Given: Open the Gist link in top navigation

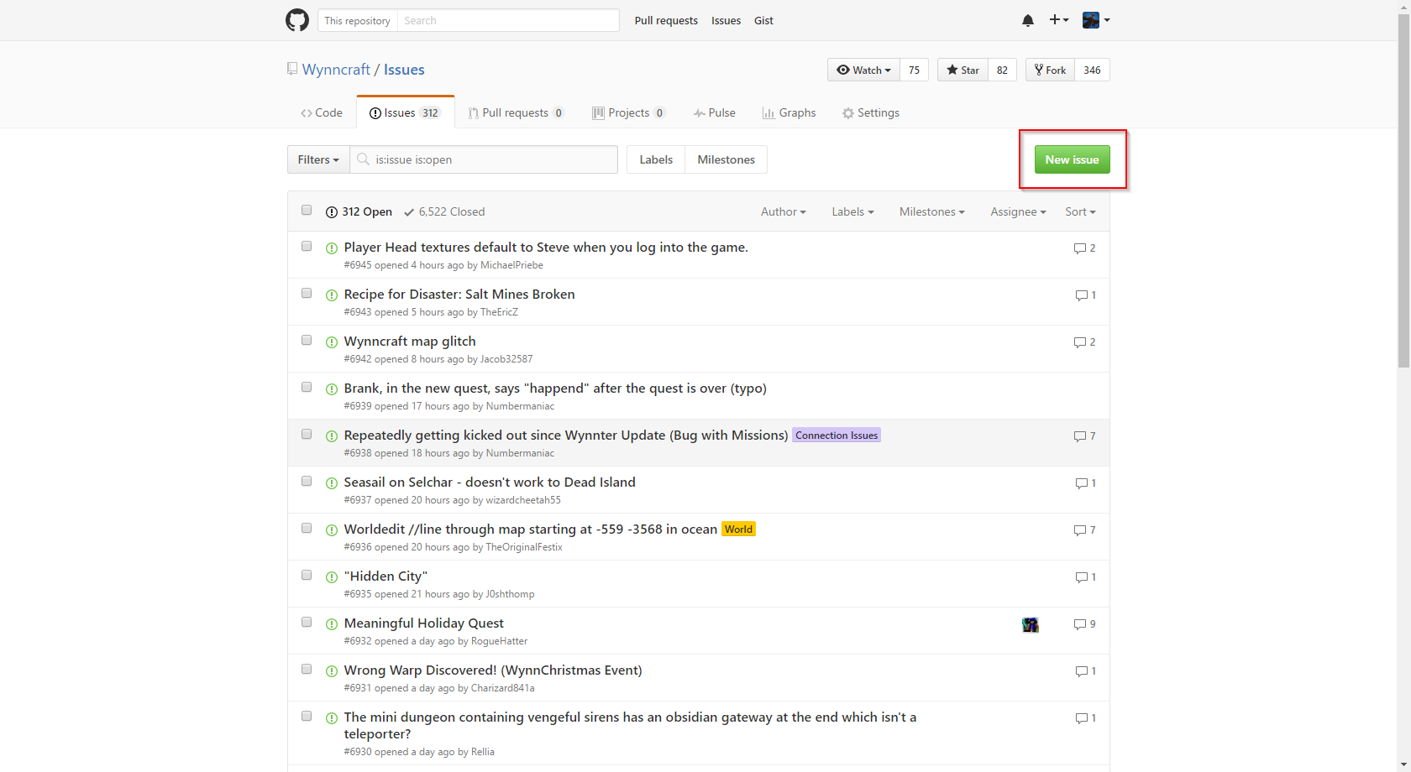Looking at the screenshot, I should coord(763,20).
